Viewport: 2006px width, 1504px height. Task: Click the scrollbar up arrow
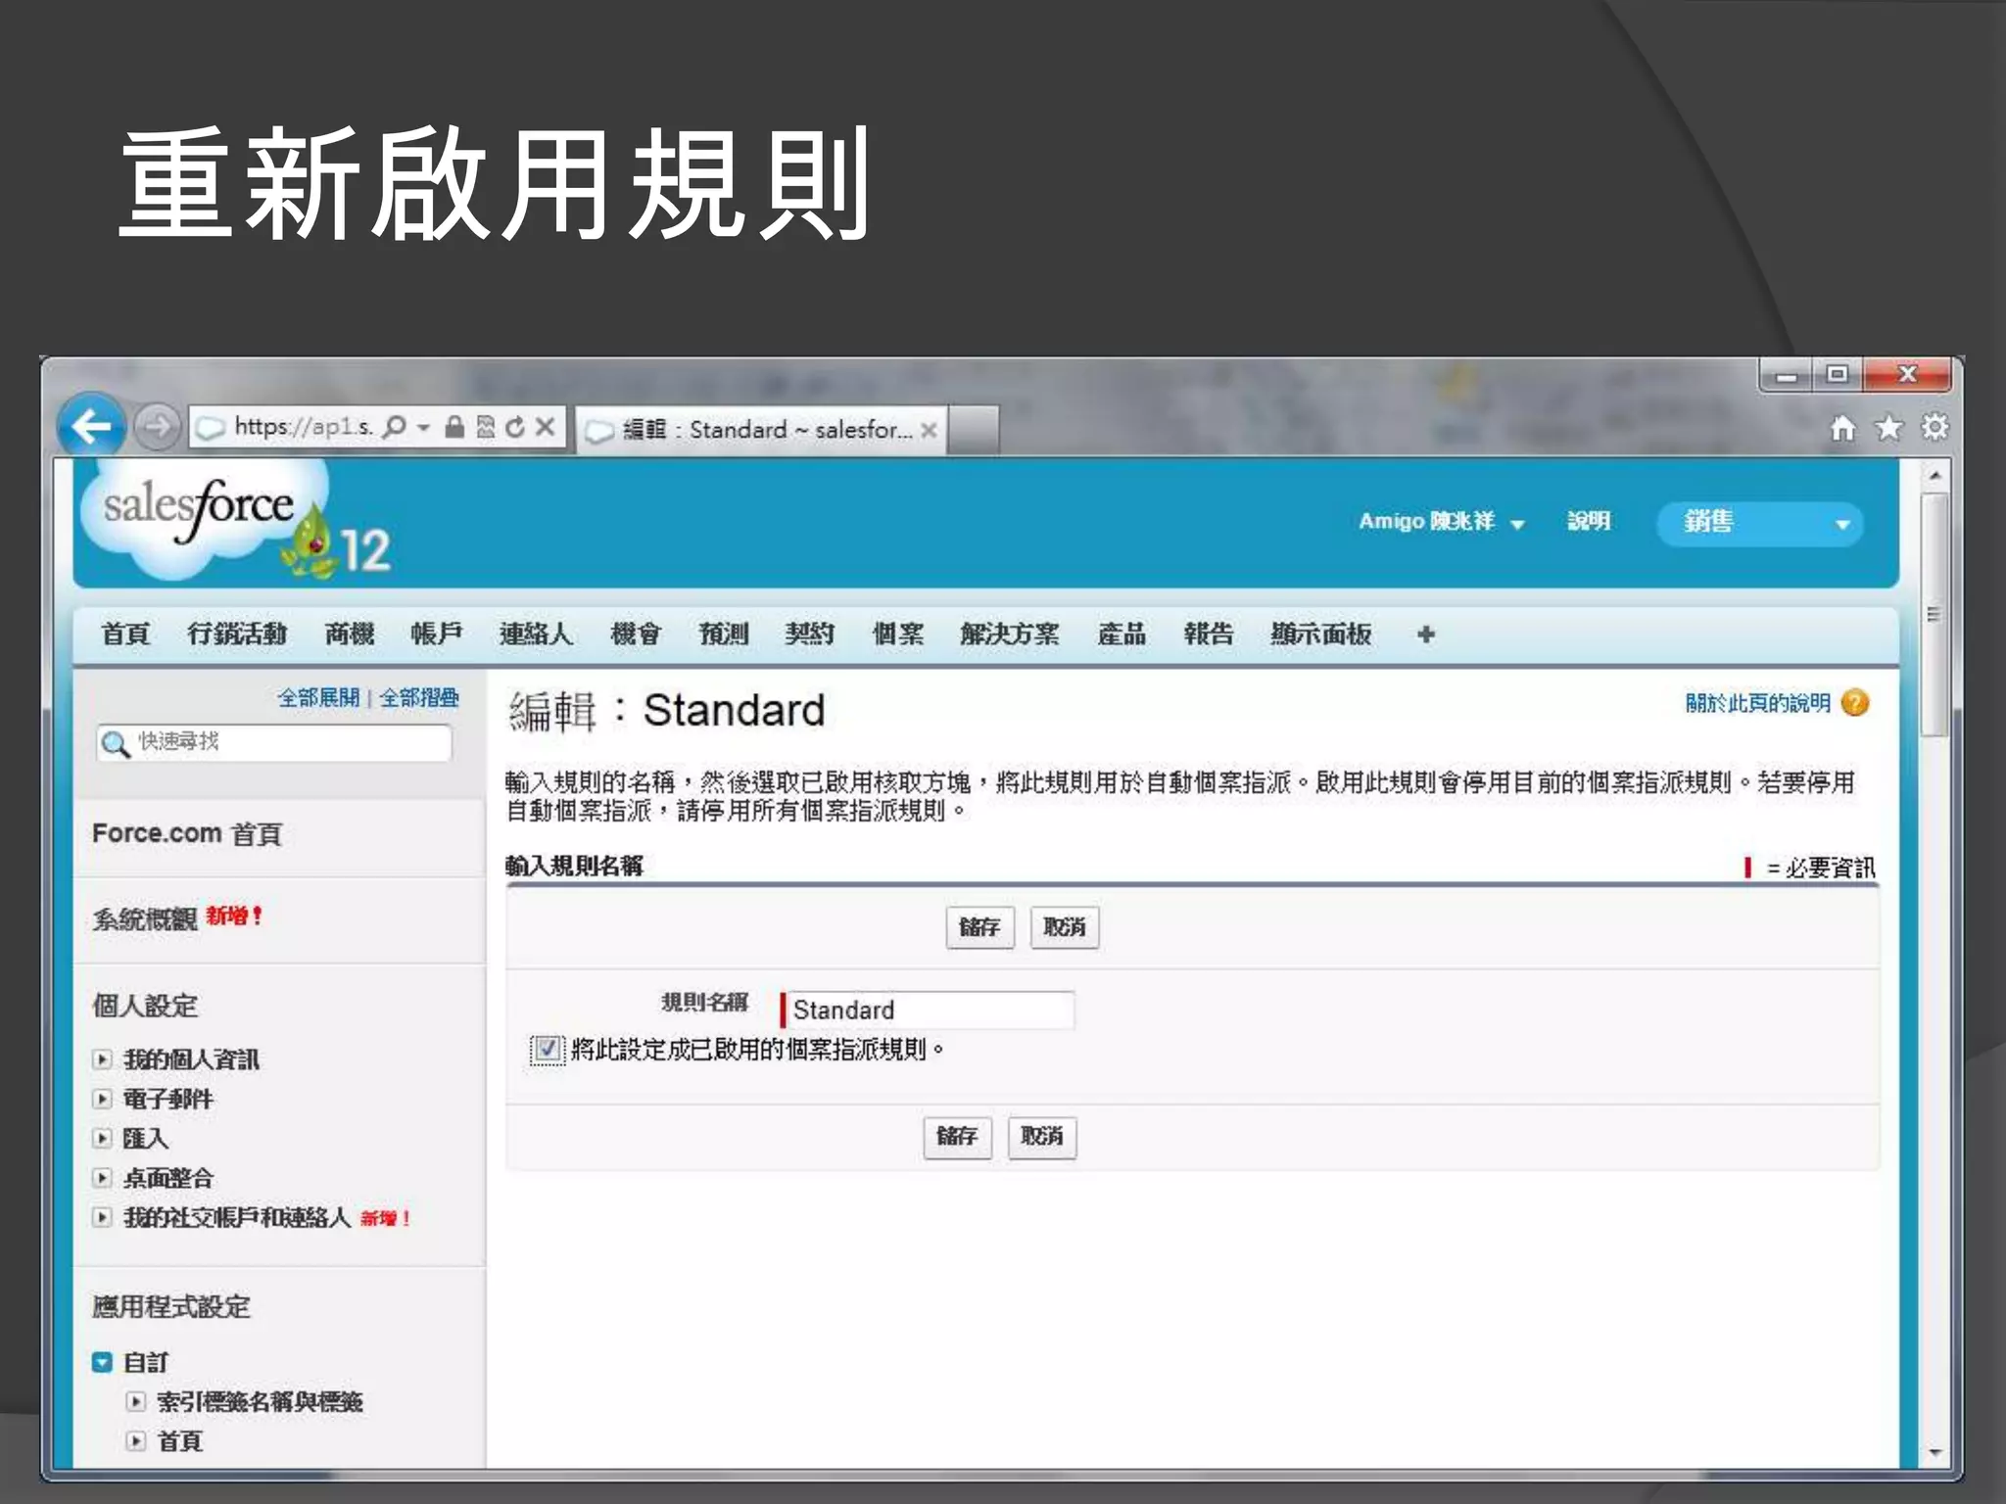1934,476
